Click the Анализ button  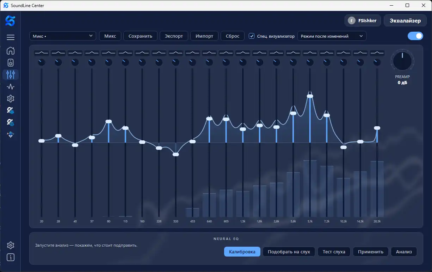404,252
